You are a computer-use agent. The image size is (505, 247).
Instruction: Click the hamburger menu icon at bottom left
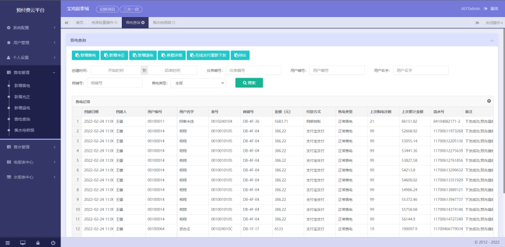[8, 243]
